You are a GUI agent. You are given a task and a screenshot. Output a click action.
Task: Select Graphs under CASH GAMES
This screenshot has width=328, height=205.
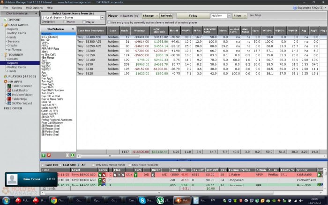click(12, 46)
